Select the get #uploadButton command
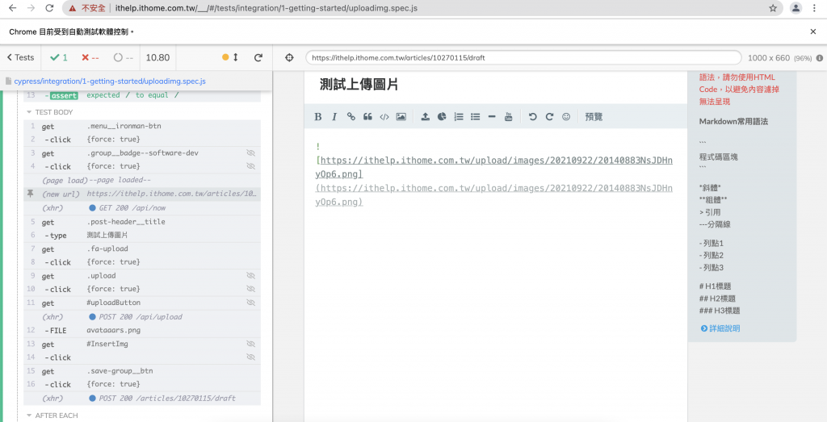827x422 pixels. [142, 303]
